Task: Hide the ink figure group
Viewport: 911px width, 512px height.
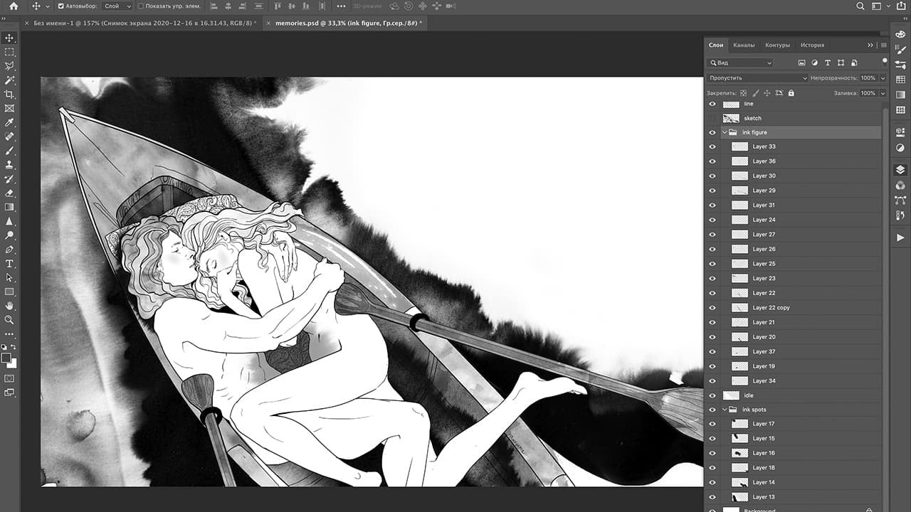Action: (x=712, y=132)
